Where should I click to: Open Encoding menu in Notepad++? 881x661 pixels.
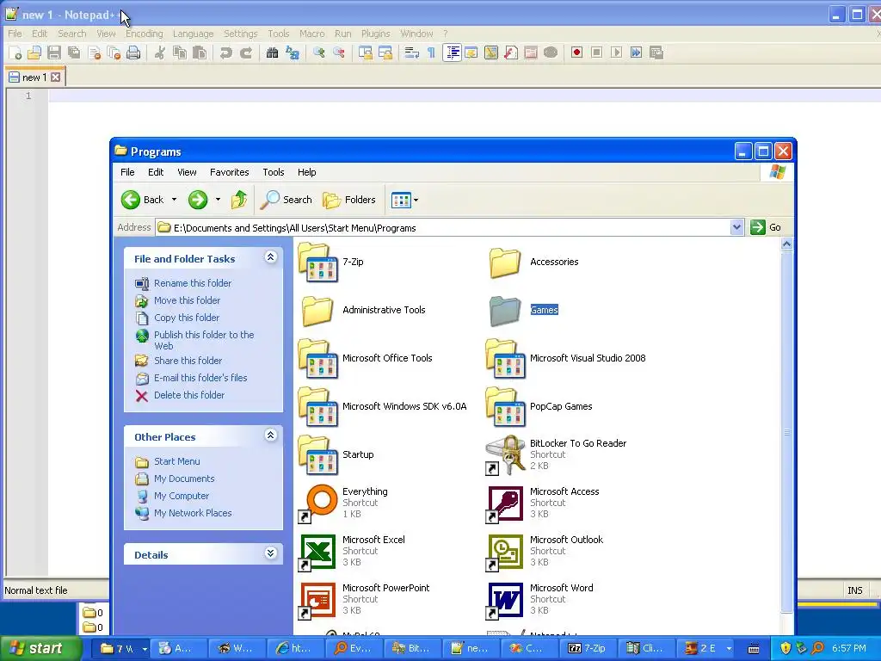145,34
